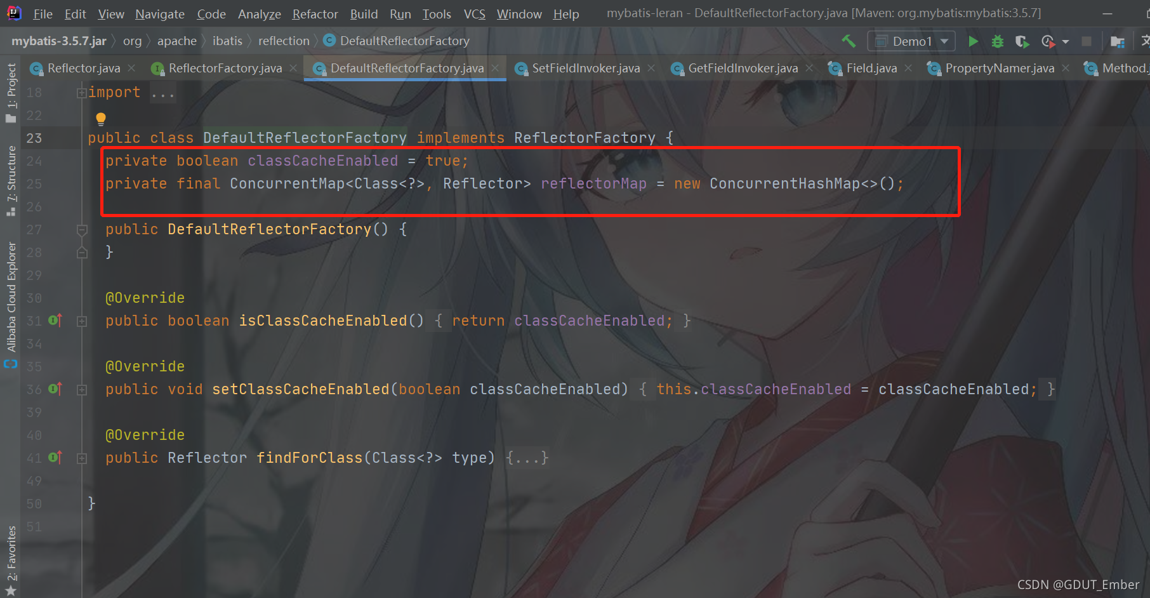1150x598 pixels.
Task: Click the profiler run icon
Action: (1048, 41)
